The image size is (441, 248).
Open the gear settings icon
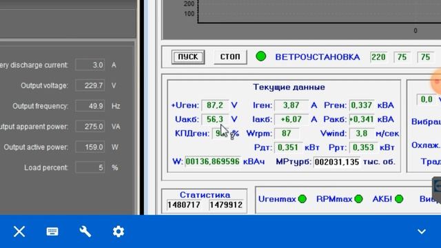coord(119,231)
